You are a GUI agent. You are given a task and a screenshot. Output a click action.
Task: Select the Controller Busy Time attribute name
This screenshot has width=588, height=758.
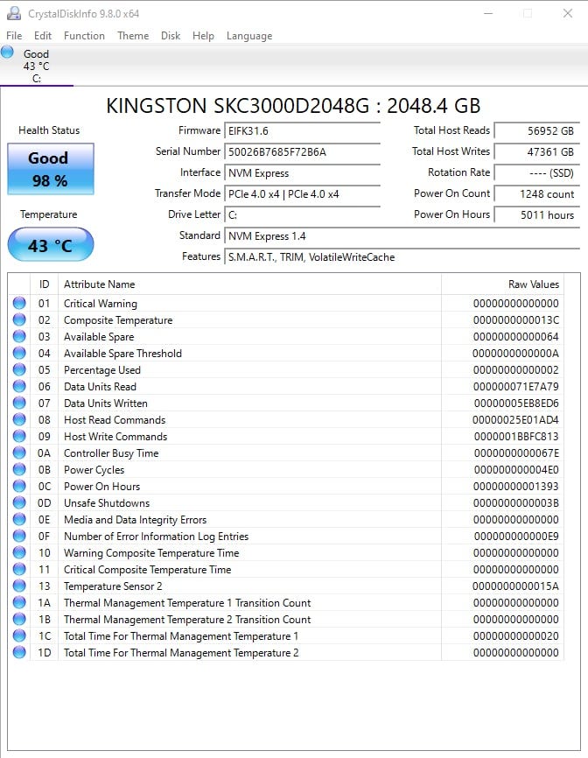(111, 453)
